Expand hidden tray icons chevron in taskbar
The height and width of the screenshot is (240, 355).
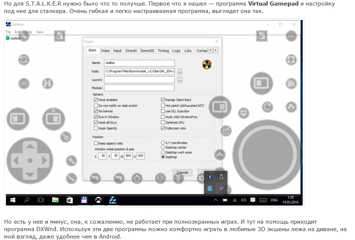[216, 200]
